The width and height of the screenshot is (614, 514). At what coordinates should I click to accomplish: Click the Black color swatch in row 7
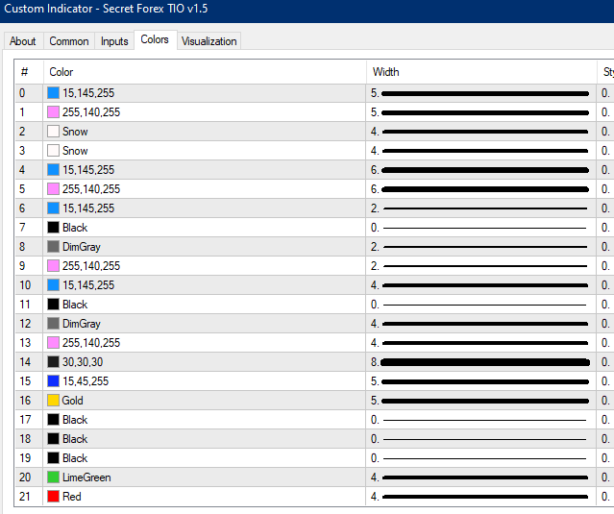tap(53, 228)
